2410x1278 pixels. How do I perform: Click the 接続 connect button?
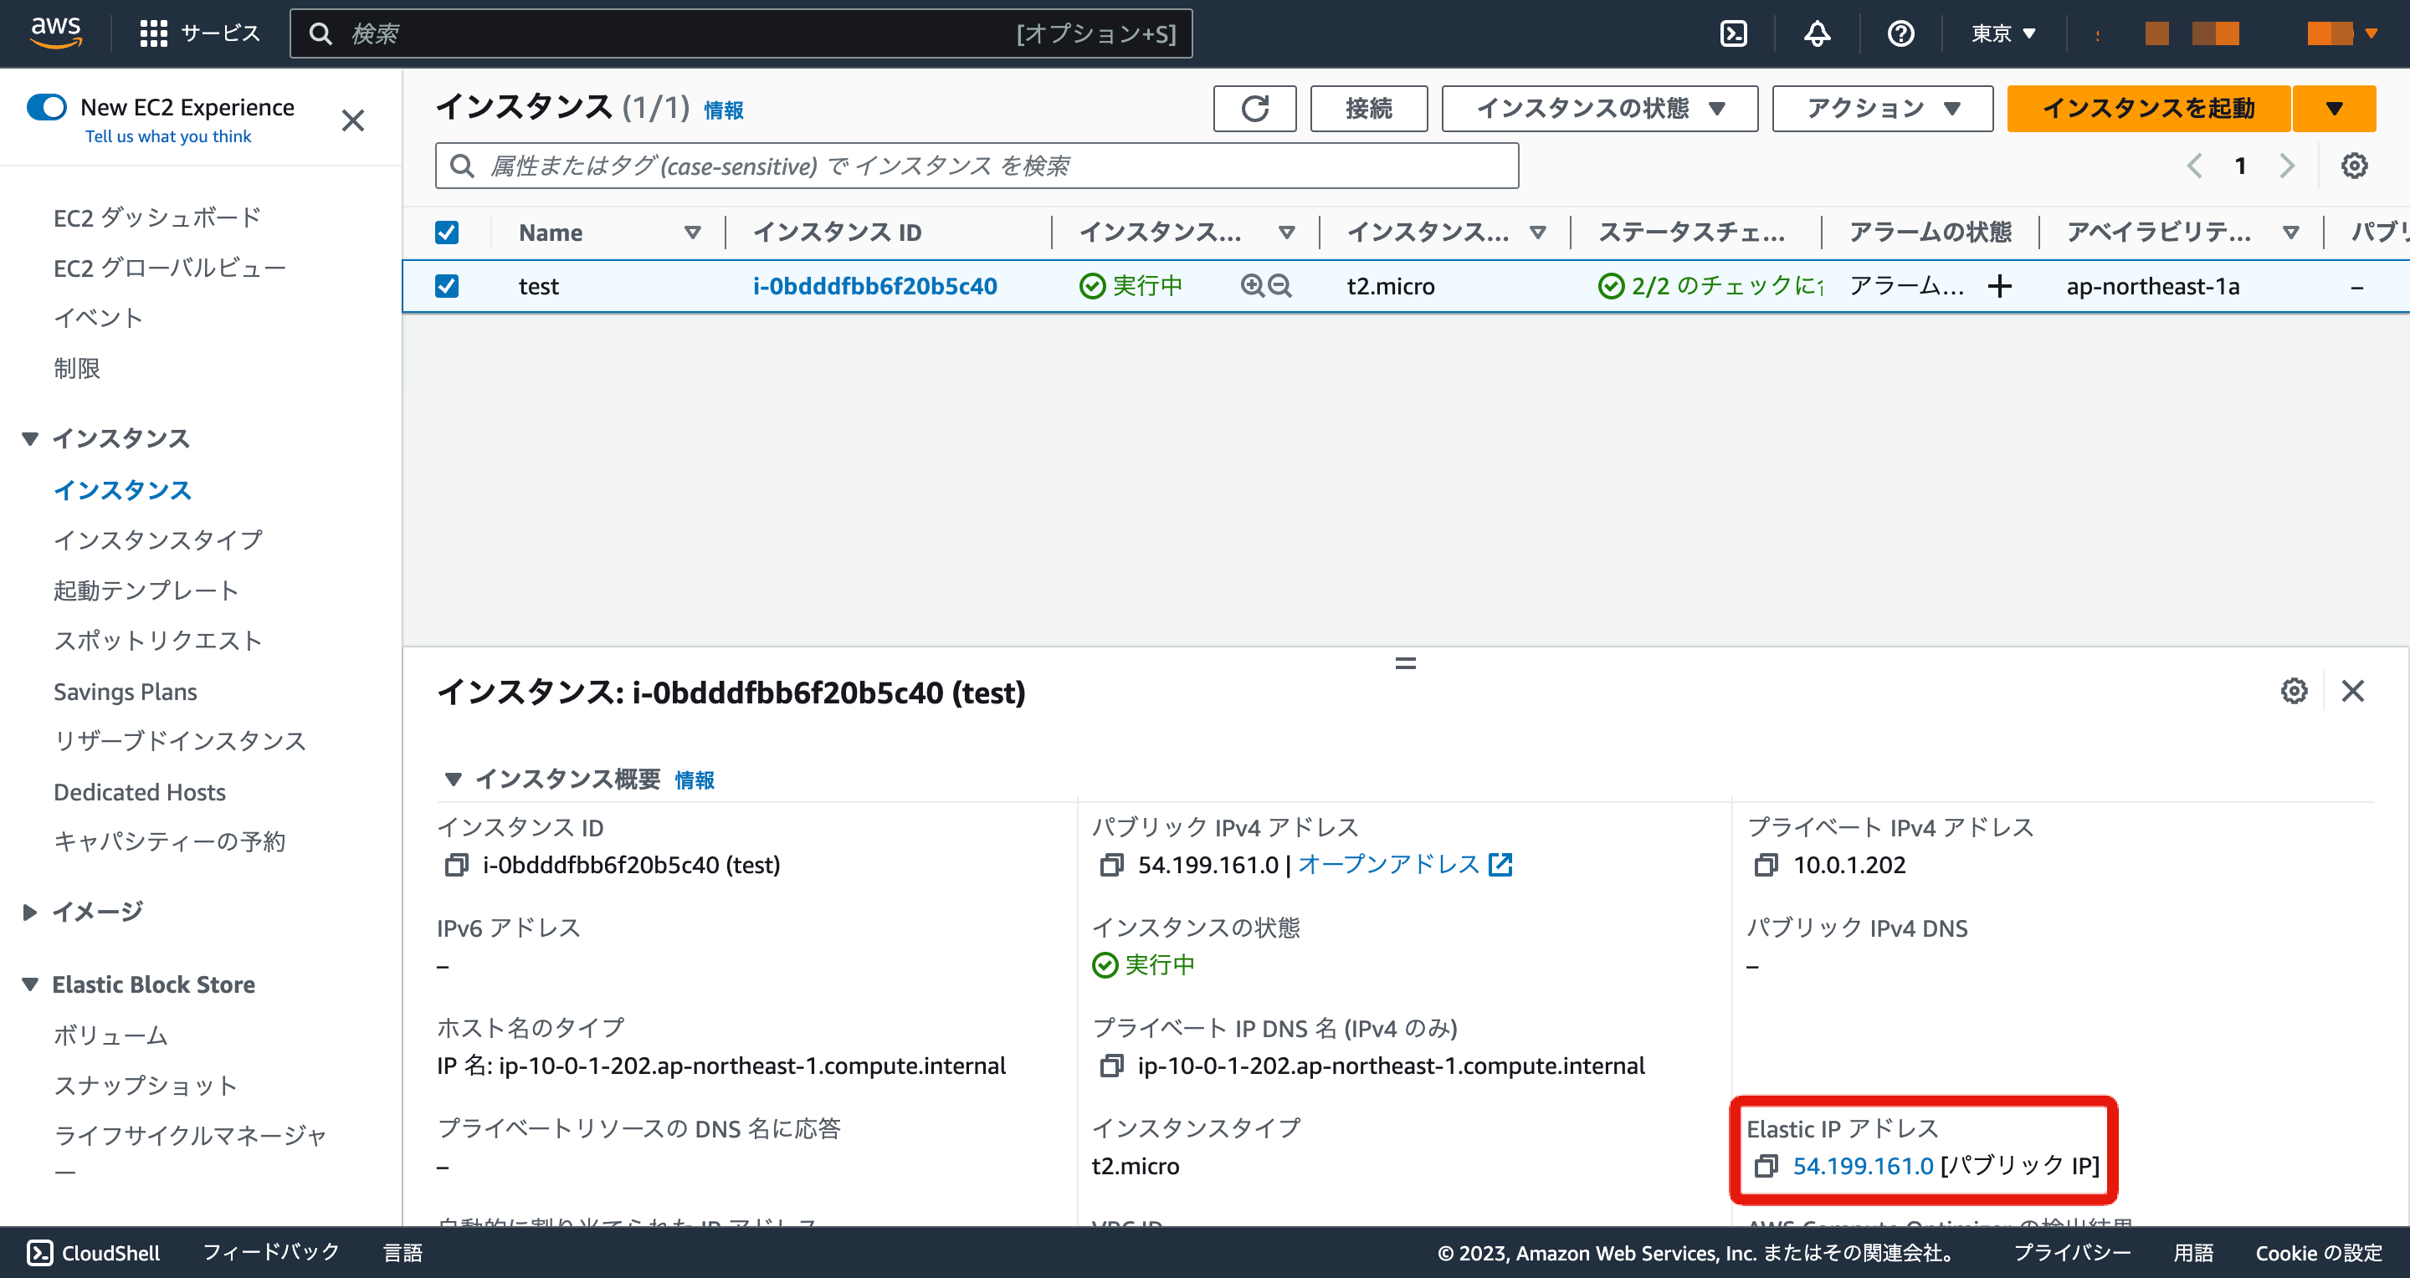click(1368, 109)
